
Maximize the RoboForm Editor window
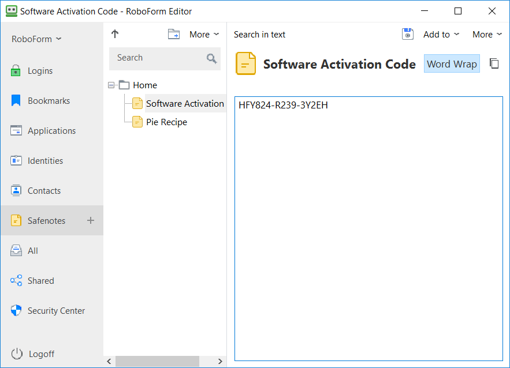pyautogui.click(x=458, y=11)
